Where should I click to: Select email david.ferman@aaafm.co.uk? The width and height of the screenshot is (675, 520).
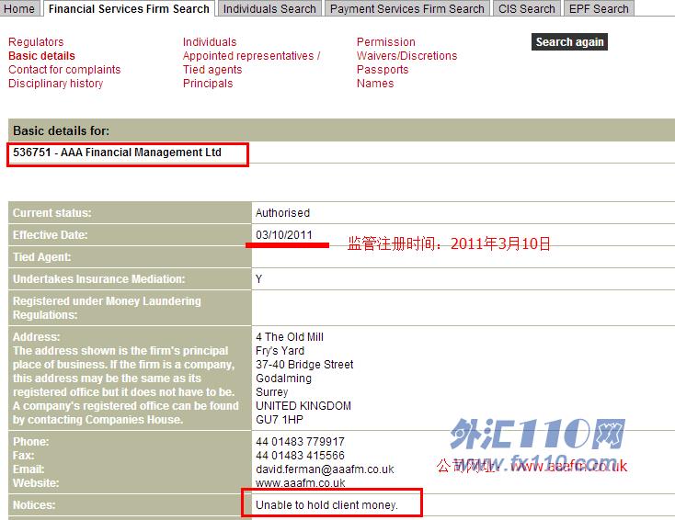325,469
